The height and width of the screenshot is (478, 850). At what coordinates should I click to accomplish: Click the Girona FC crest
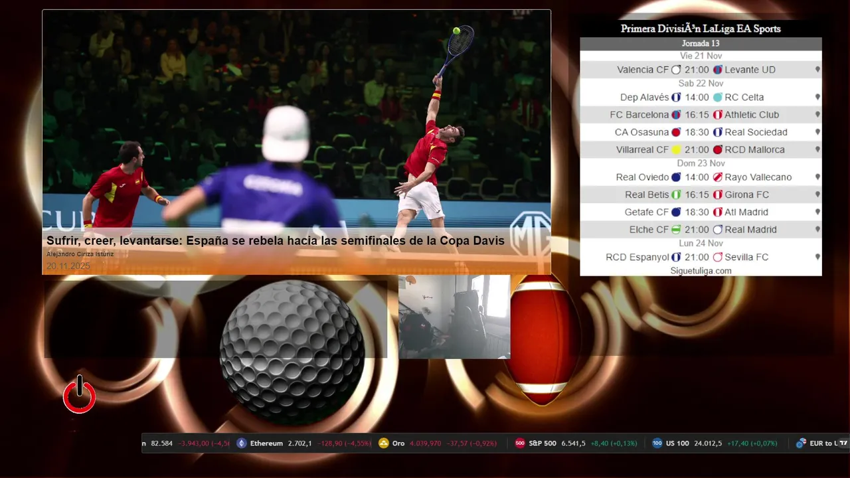(717, 195)
